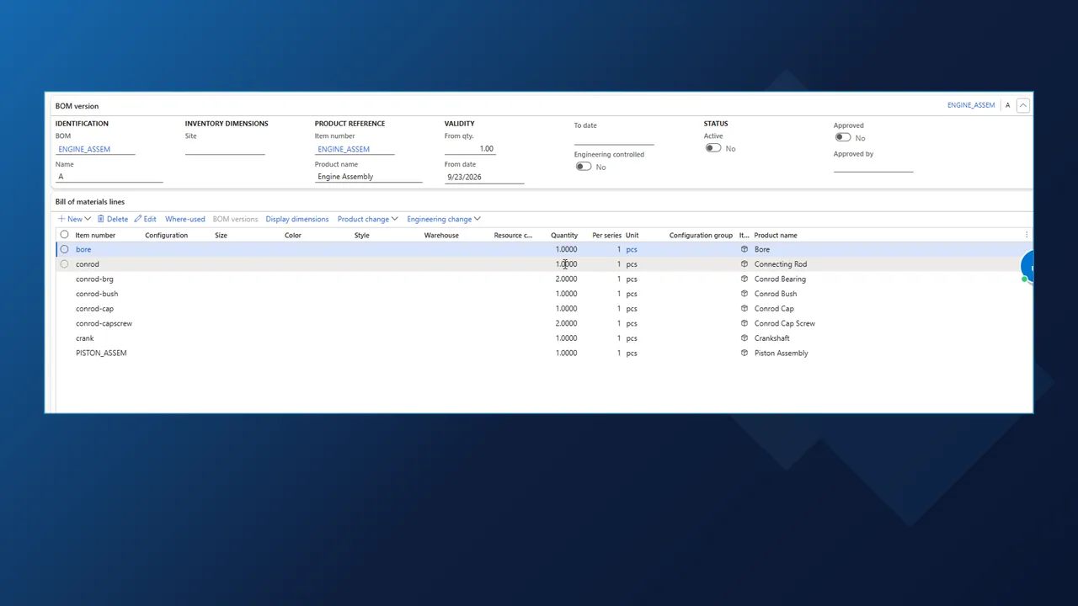Toggle the Approved switch

843,137
